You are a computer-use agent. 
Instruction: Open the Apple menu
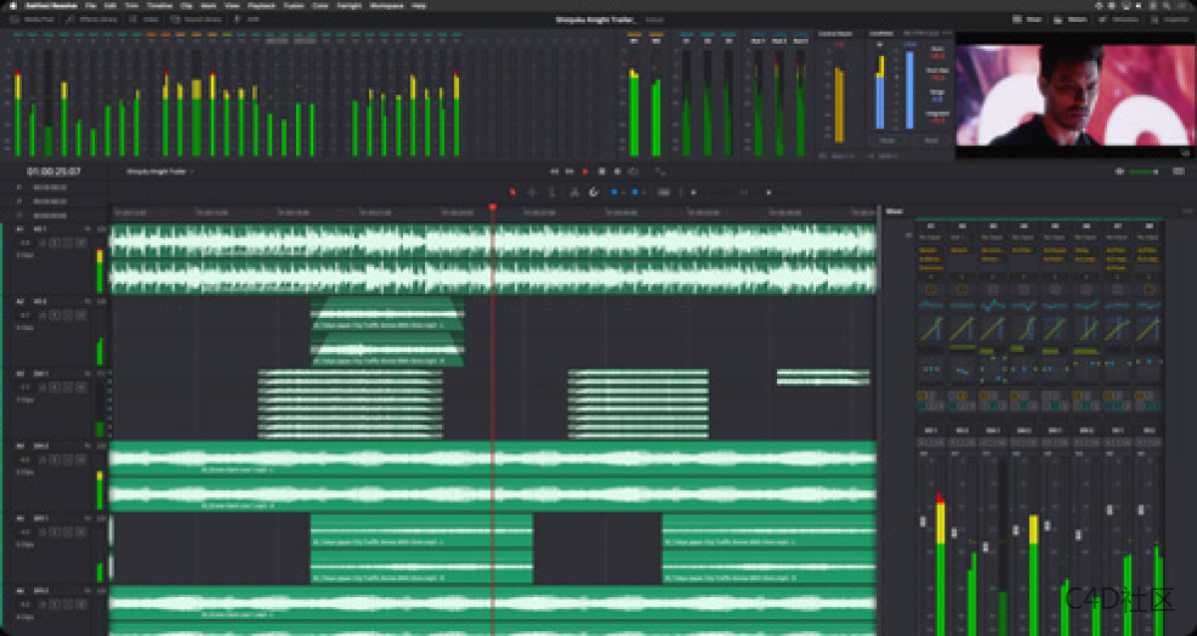point(15,5)
